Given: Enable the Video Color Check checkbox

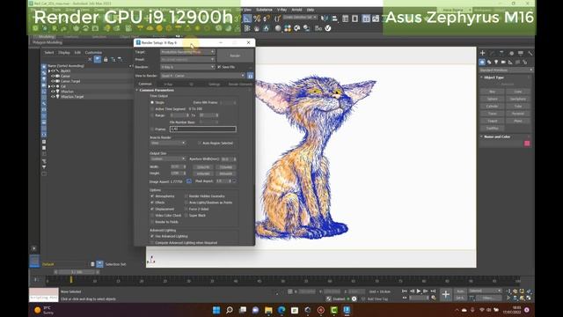Looking at the screenshot, I should click(152, 215).
